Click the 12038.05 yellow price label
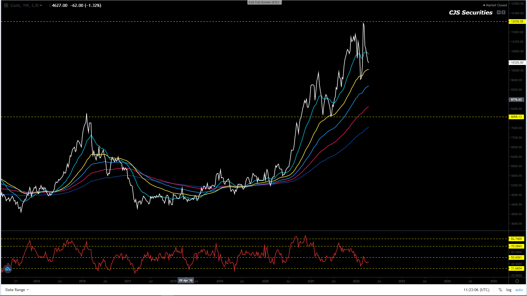The width and height of the screenshot is (527, 296). pos(517,21)
